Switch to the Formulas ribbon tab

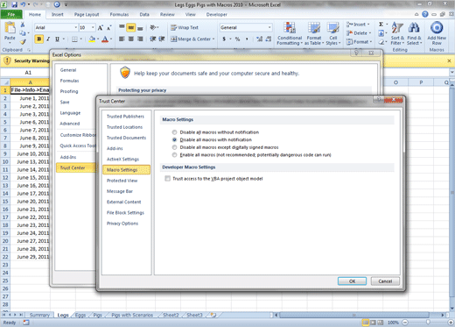119,14
